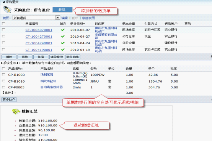This screenshot has height=141, width=212.
Task: Click green checkmark status of CT-1004190001
Action: tap(63, 50)
